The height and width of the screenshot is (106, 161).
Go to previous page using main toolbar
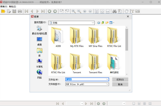[x=32, y=11]
